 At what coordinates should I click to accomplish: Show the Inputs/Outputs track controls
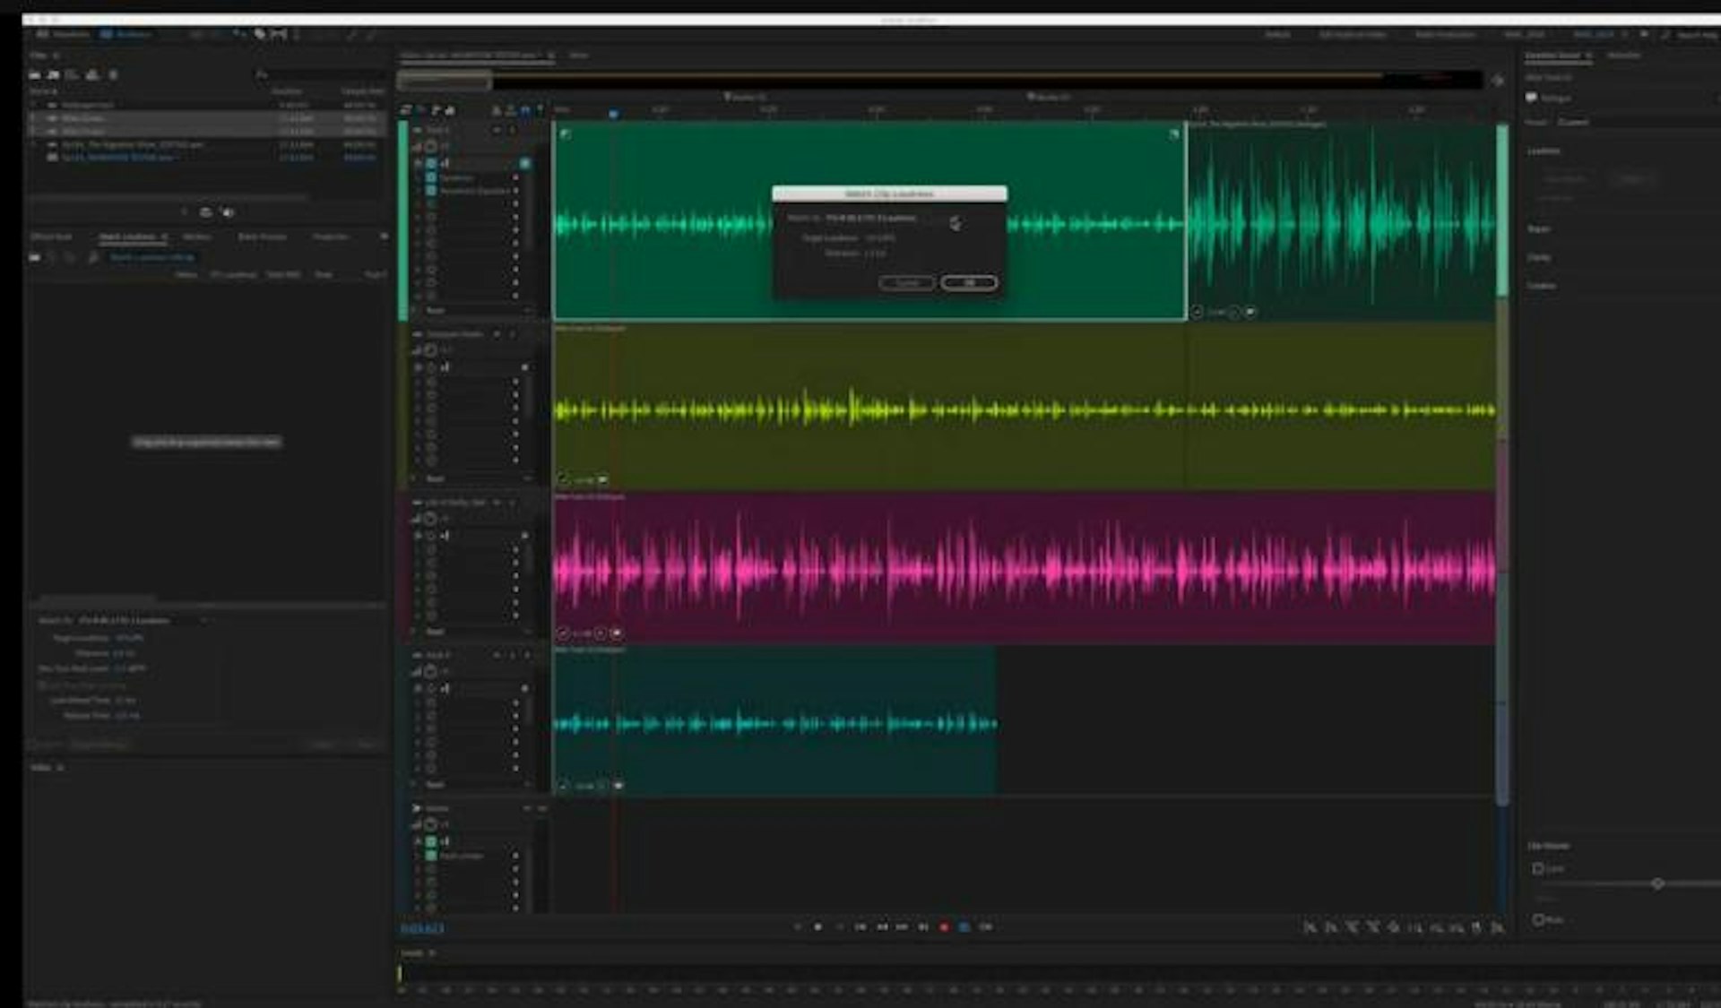click(x=405, y=110)
